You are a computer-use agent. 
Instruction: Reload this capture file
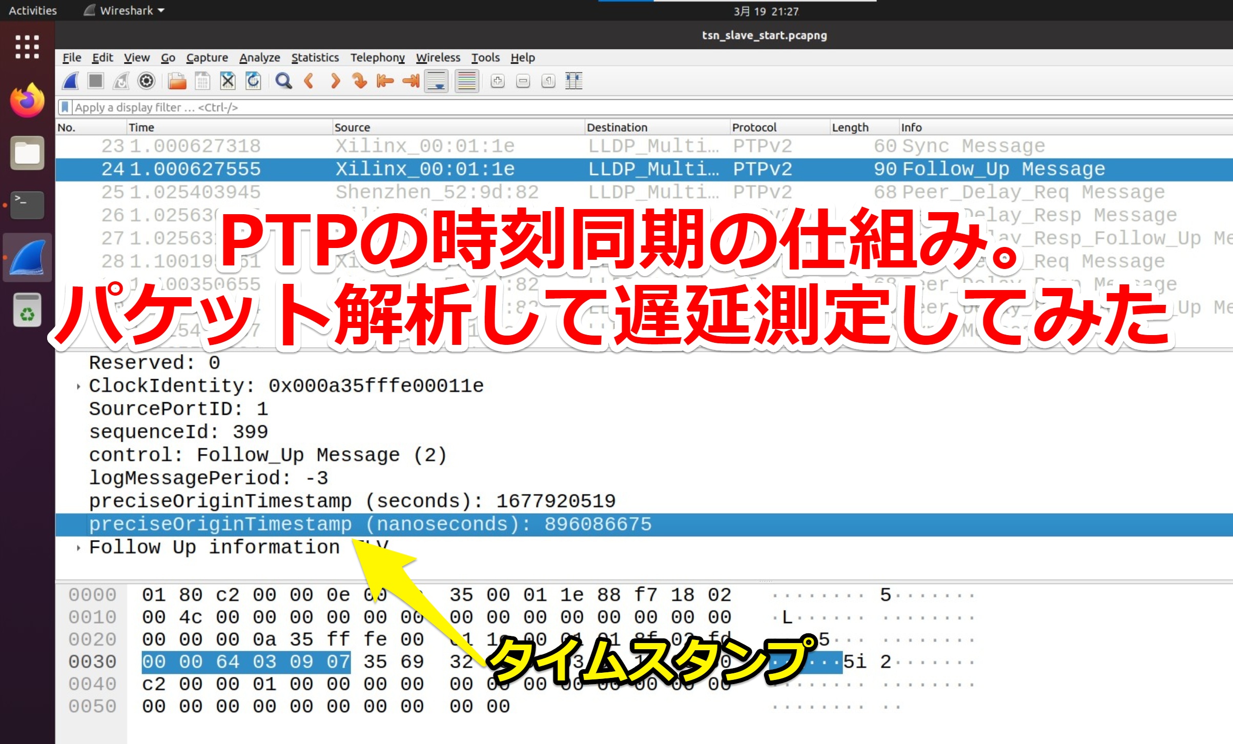click(x=252, y=81)
